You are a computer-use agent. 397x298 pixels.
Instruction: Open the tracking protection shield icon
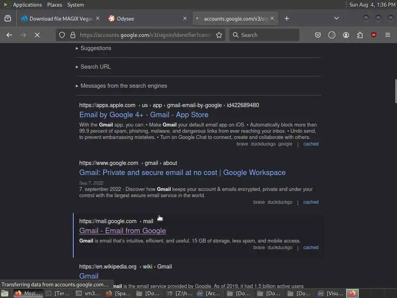pos(62,35)
